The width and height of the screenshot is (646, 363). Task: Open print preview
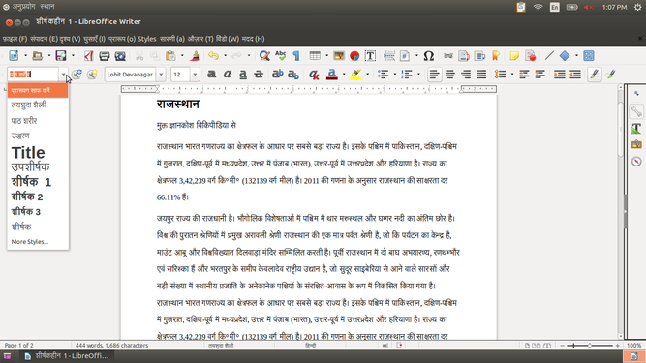click(x=120, y=55)
